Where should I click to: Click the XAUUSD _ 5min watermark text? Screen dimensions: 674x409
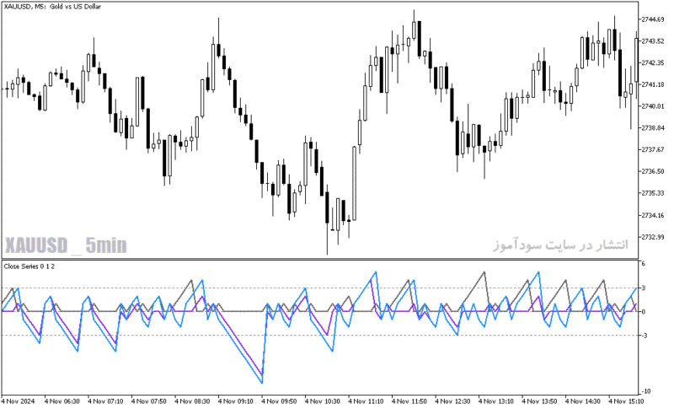coord(66,245)
